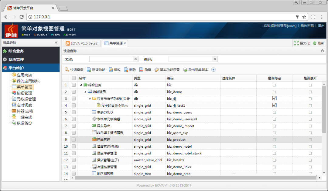Viewport: 328px width, 191px height.
Task: Tick the row checkbox for 产品管理
Action: (x=74, y=139)
